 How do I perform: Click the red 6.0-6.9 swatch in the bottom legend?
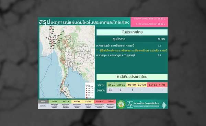point(100,102)
